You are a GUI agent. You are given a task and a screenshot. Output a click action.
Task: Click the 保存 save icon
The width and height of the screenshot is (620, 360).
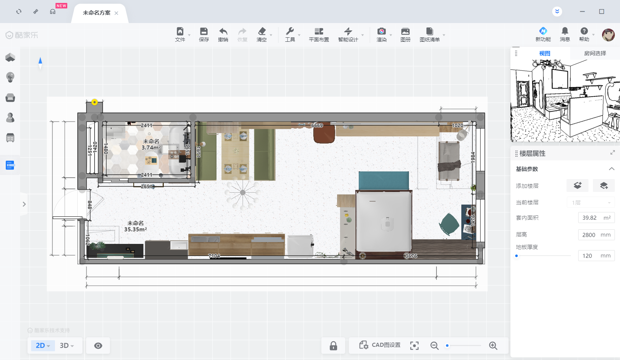pos(204,31)
